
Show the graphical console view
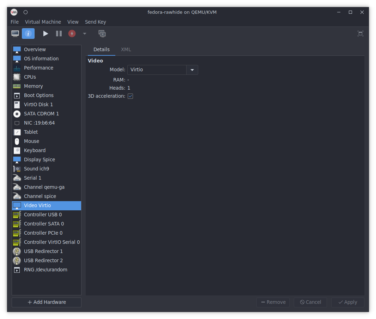[15, 34]
